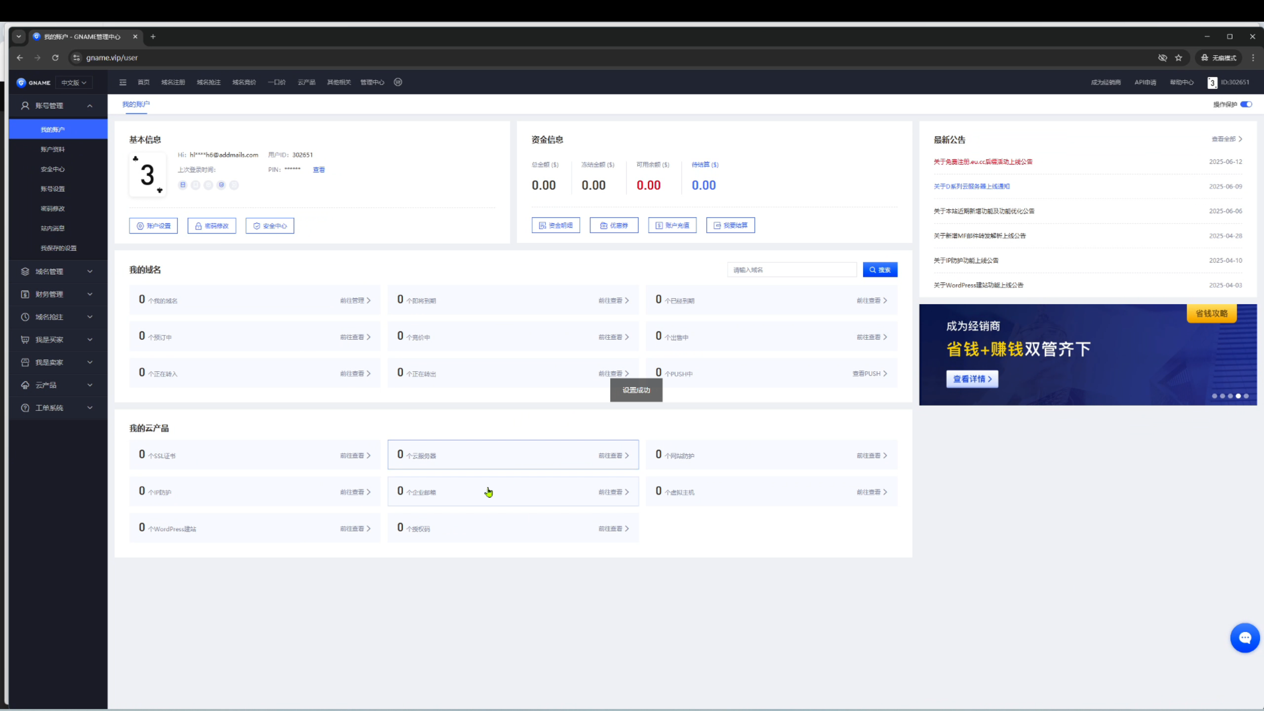
Task: Click the small avatar icon beside ID:302651
Action: (x=1212, y=82)
